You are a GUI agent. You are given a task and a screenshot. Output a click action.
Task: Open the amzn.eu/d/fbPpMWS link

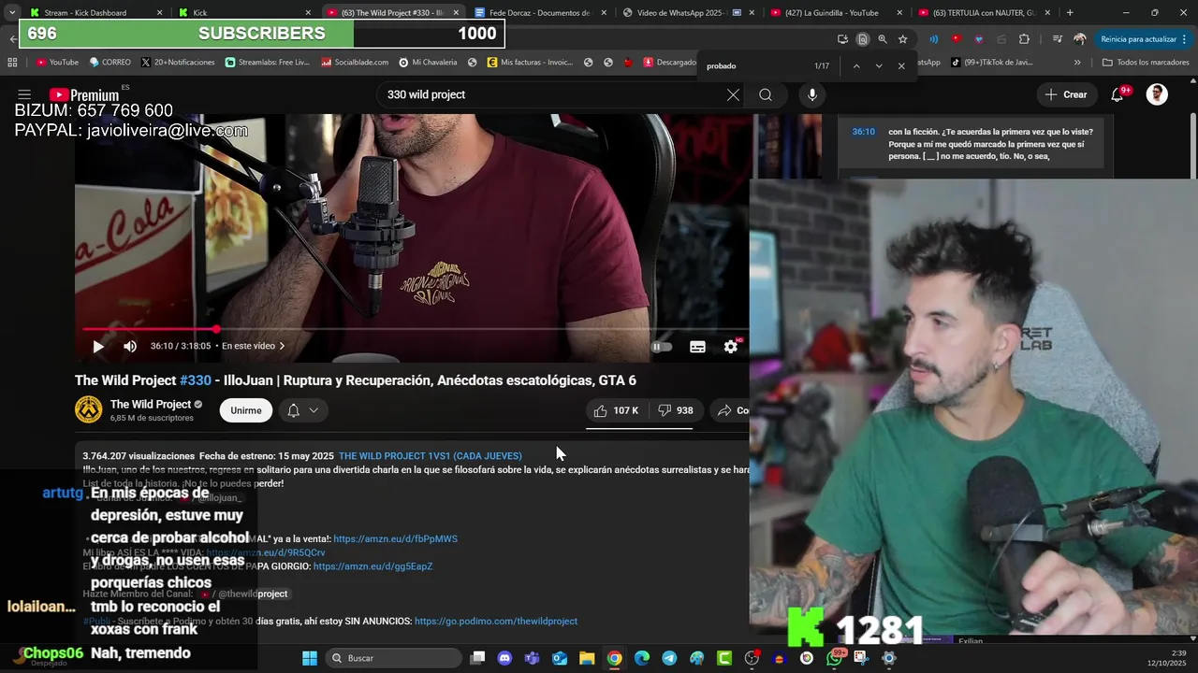[x=395, y=538]
